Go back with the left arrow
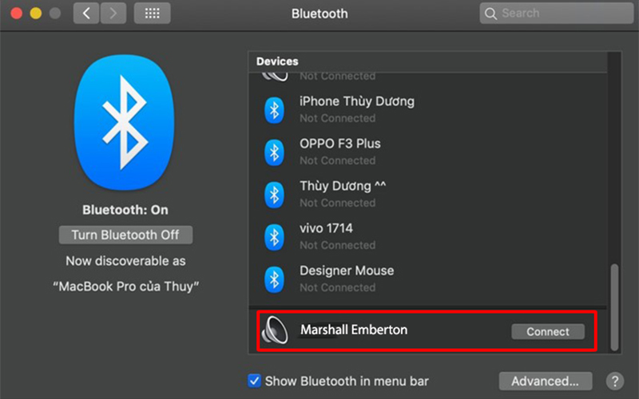This screenshot has height=399, width=639. [x=86, y=14]
